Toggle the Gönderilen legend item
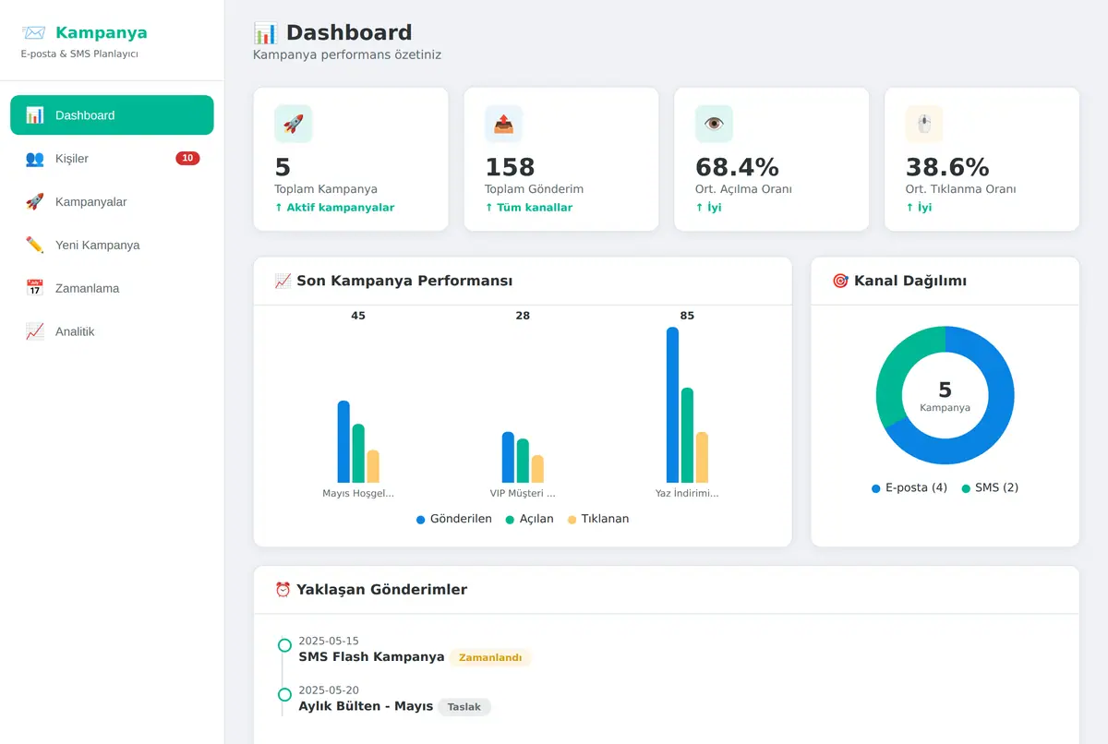 click(x=454, y=519)
